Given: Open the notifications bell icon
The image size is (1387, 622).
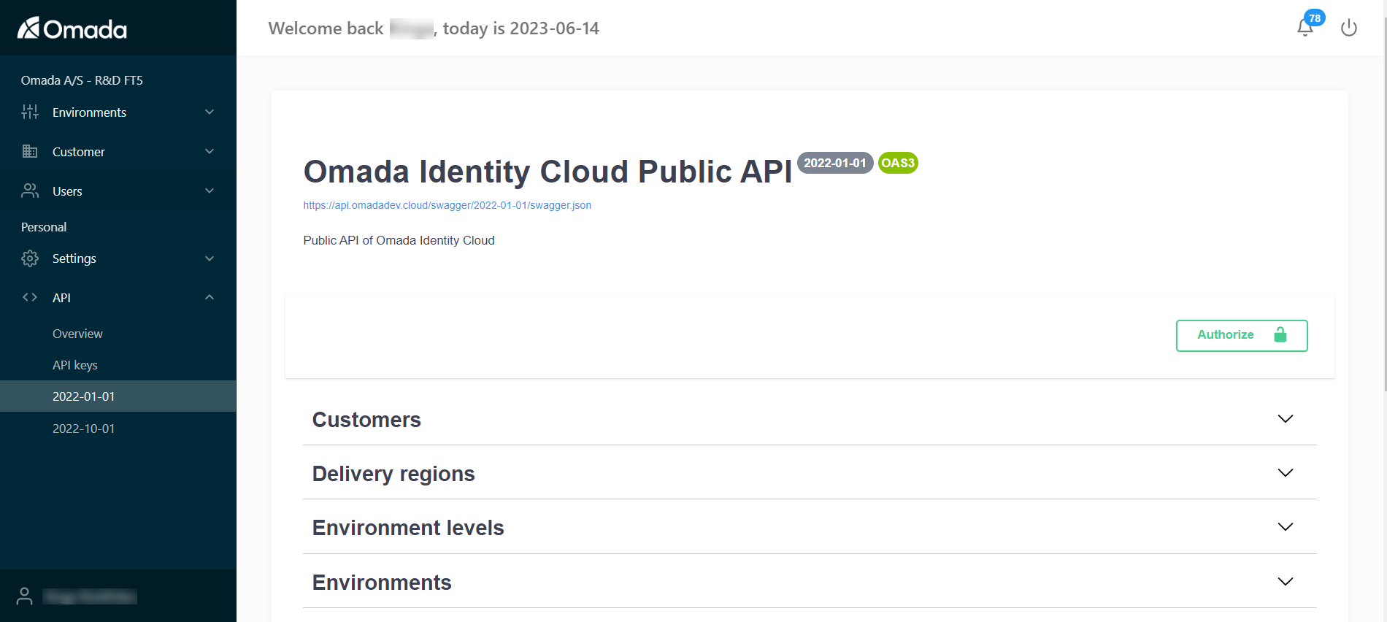Looking at the screenshot, I should click(x=1305, y=28).
